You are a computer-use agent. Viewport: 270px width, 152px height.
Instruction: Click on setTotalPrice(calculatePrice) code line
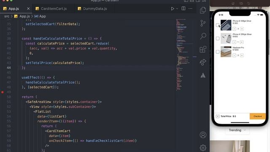pyautogui.click(x=55, y=63)
